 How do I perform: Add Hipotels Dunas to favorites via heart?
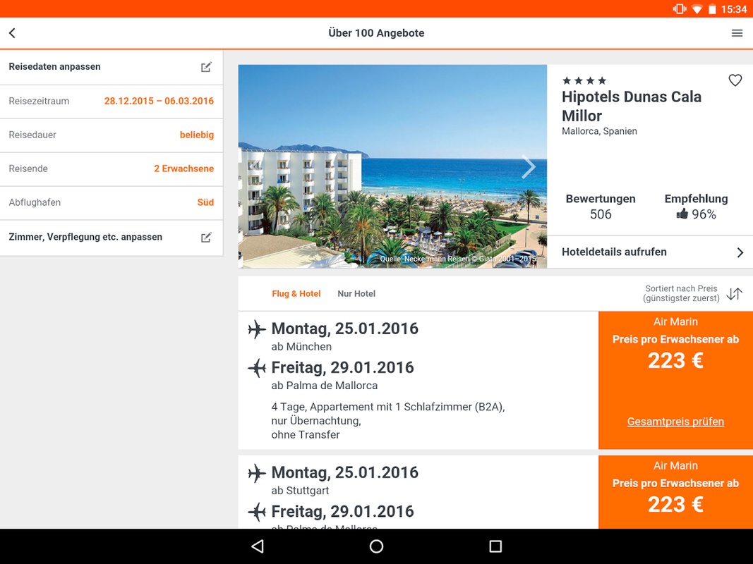coord(735,80)
